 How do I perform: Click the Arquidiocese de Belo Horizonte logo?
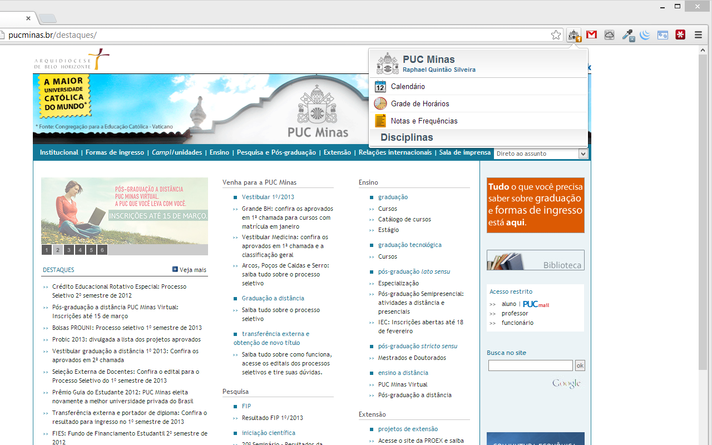click(x=72, y=60)
